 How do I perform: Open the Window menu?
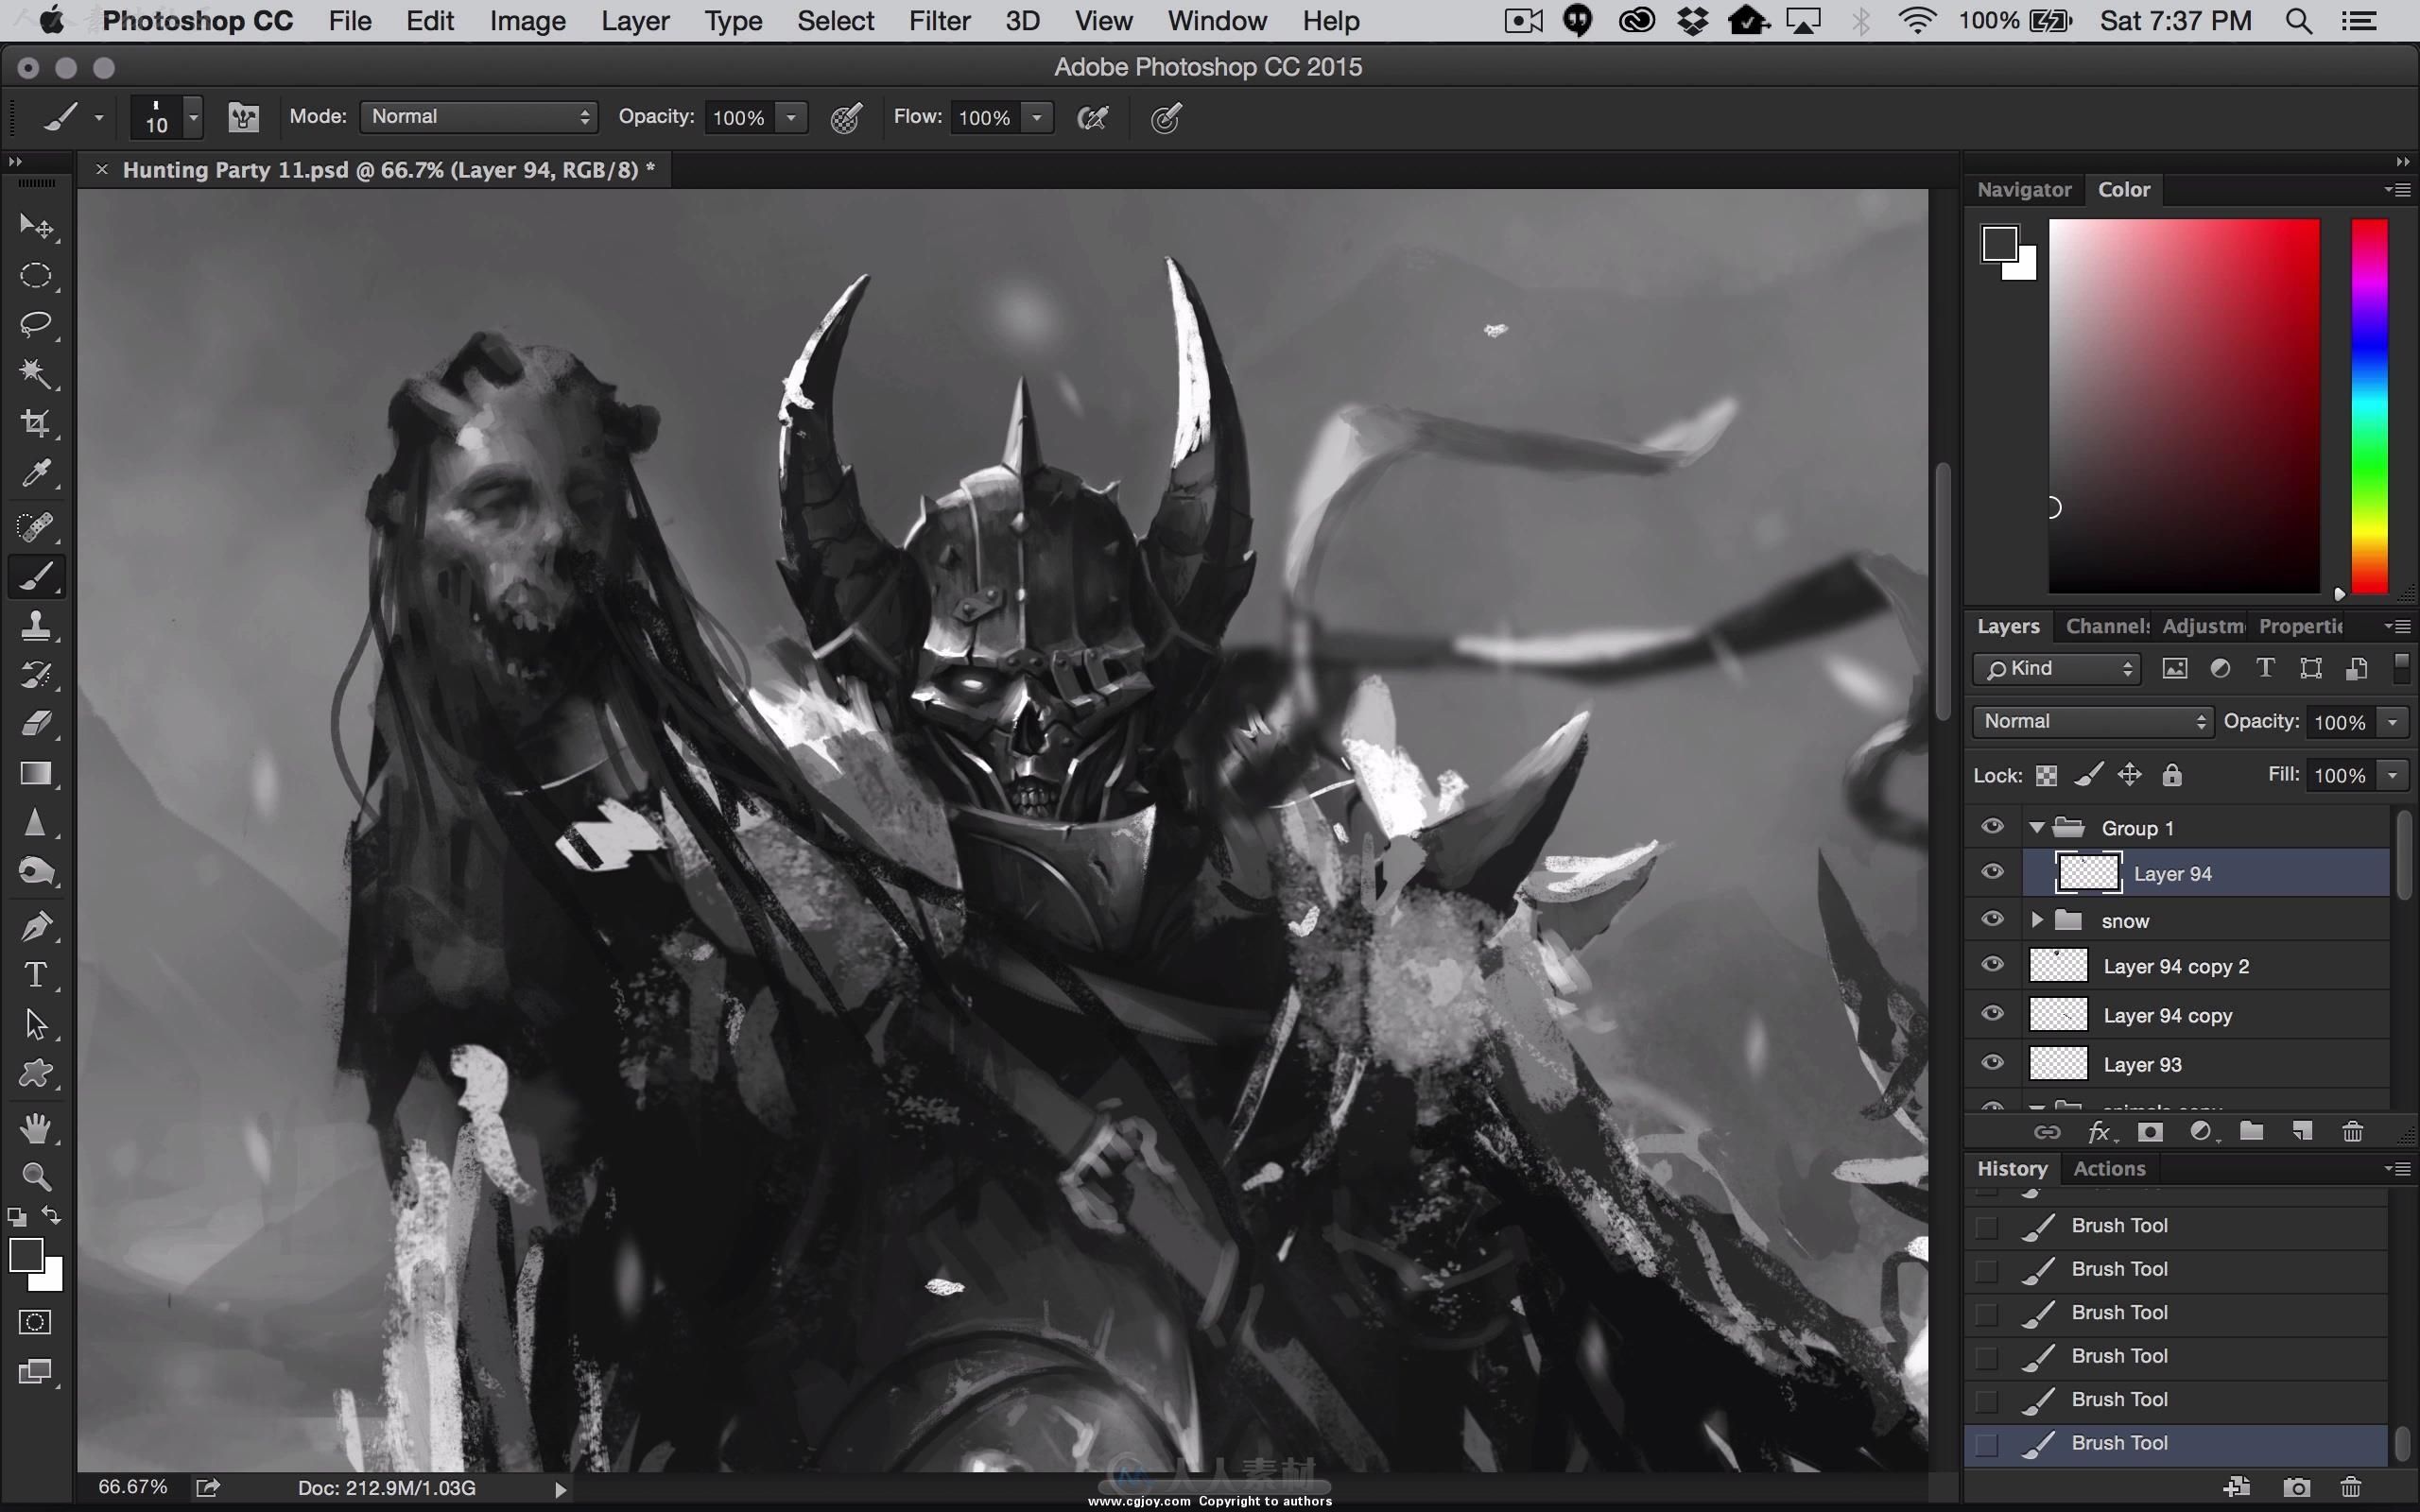tap(1217, 21)
